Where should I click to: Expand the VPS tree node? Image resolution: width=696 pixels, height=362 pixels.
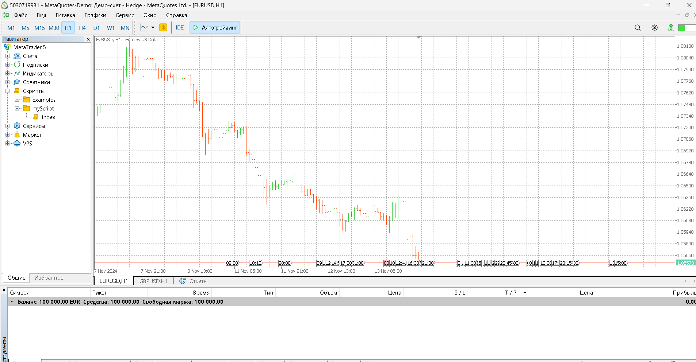click(7, 144)
